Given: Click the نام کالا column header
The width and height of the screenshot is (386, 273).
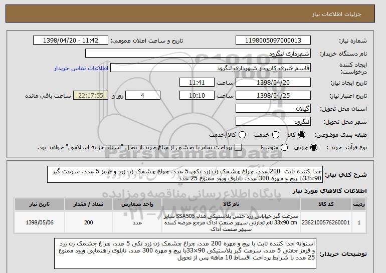Looking at the screenshot, I should [231, 204].
